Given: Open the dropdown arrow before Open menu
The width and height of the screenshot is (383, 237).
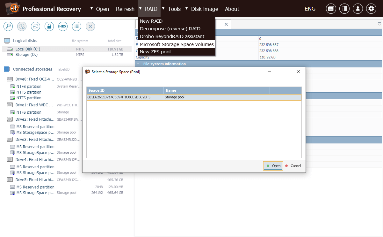Looking at the screenshot, I should click(92, 8).
